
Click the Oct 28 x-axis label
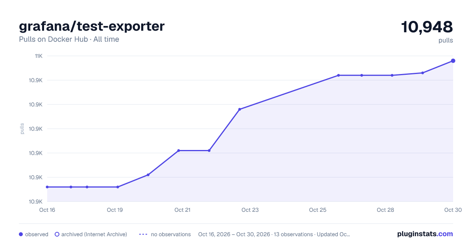tap(385, 210)
